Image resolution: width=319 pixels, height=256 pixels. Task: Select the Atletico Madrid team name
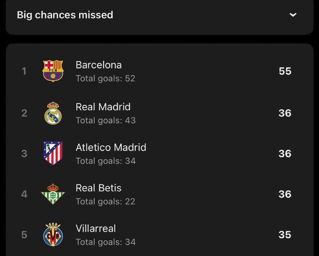111,147
